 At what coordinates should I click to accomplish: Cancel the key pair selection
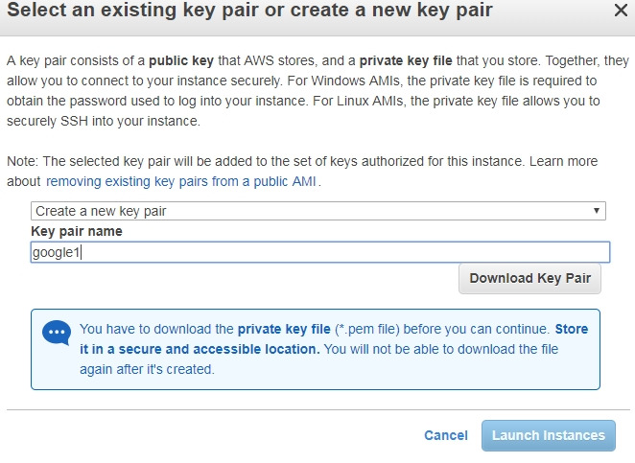click(445, 435)
